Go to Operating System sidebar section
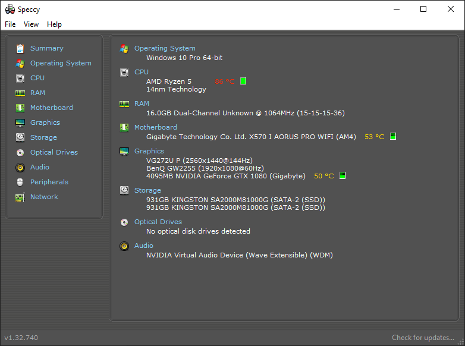 (x=61, y=63)
